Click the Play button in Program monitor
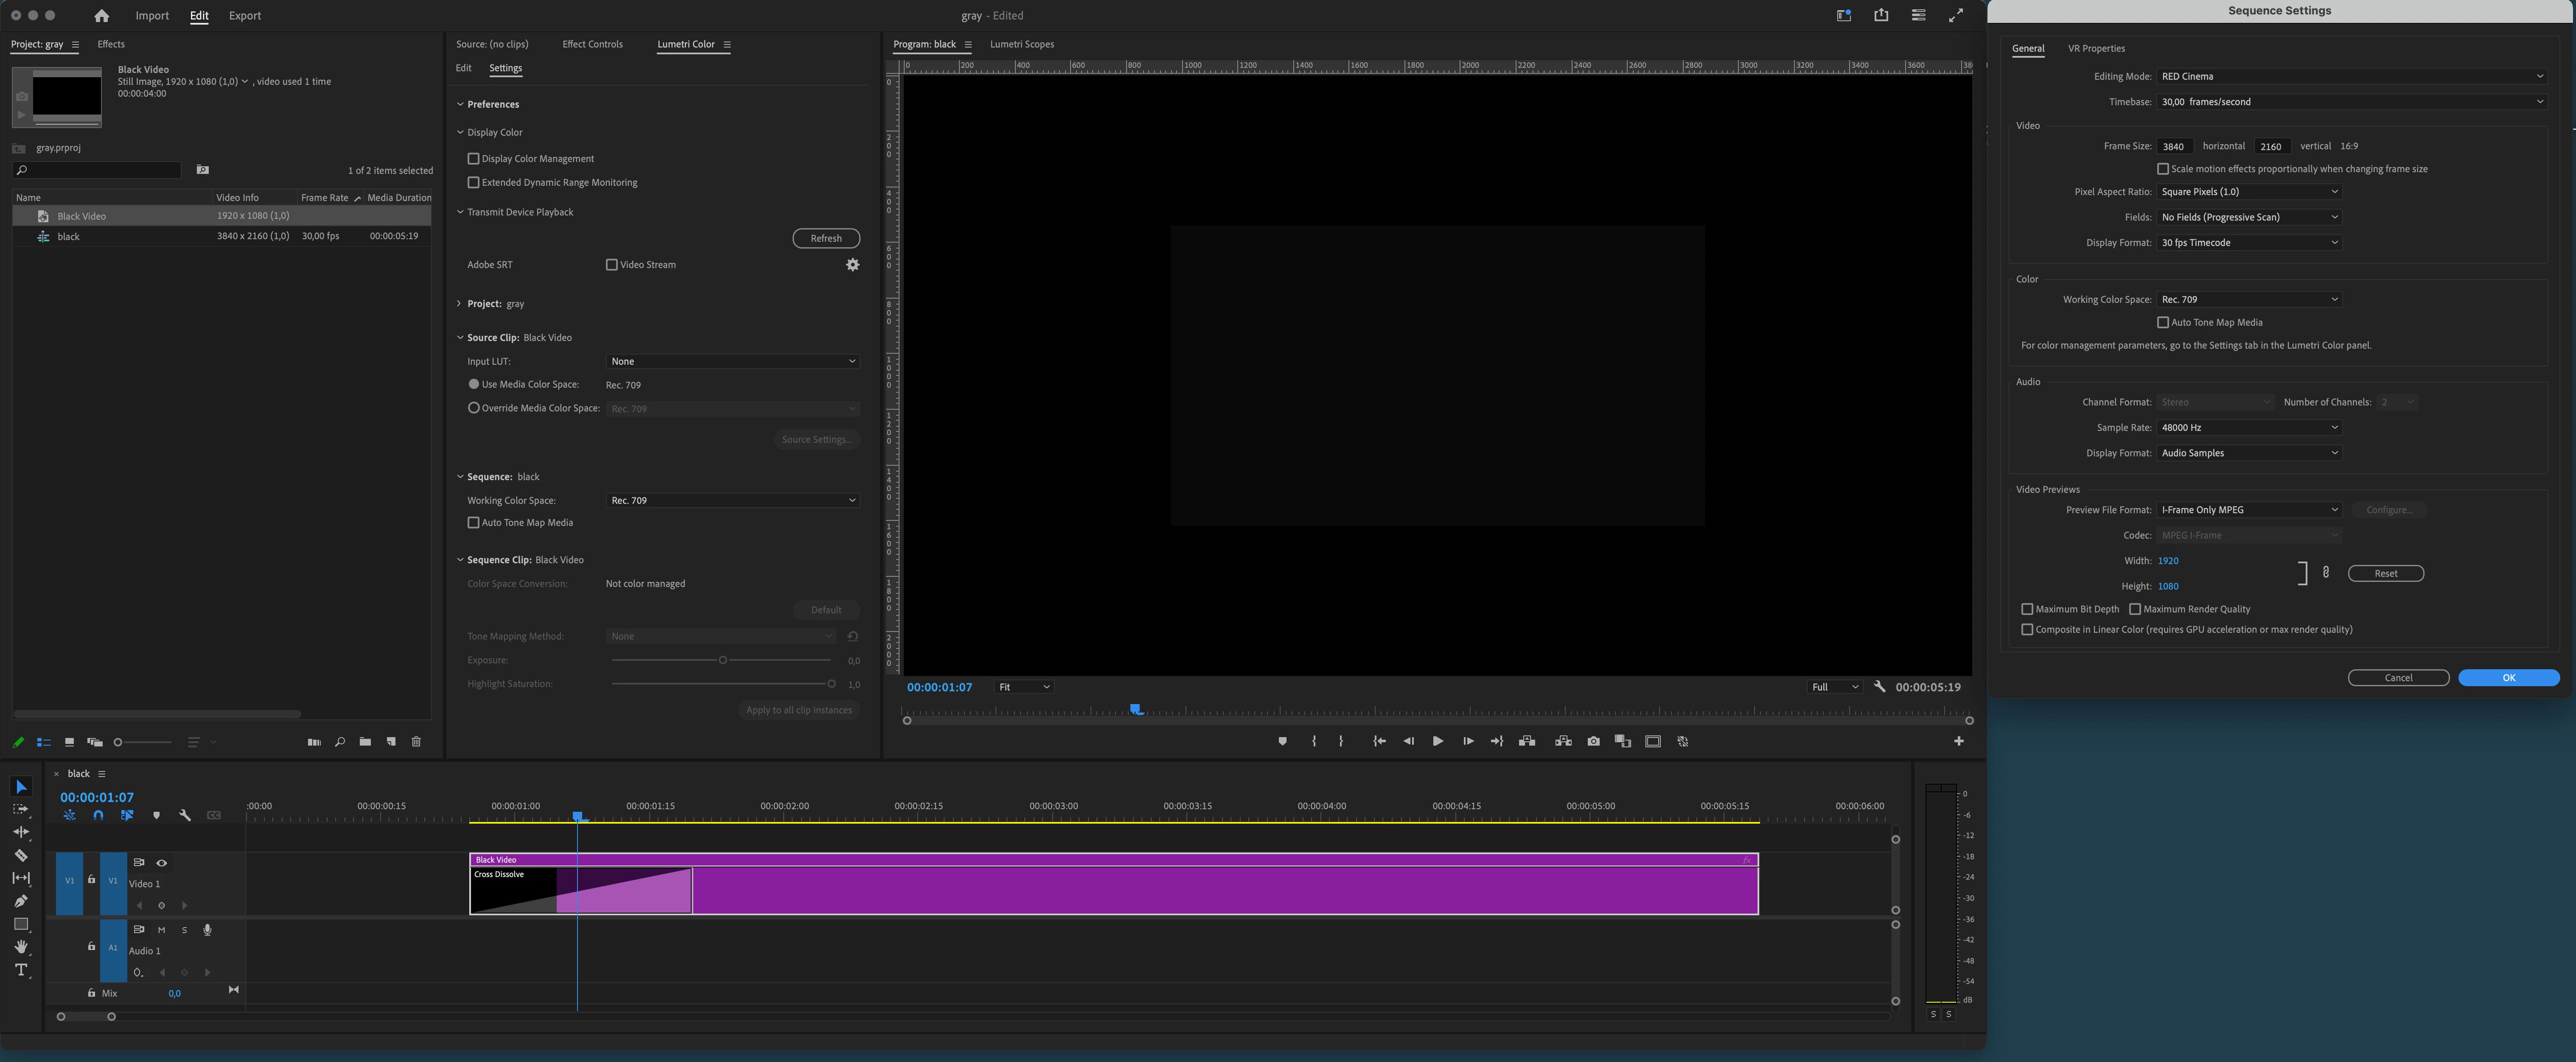 click(x=1437, y=741)
